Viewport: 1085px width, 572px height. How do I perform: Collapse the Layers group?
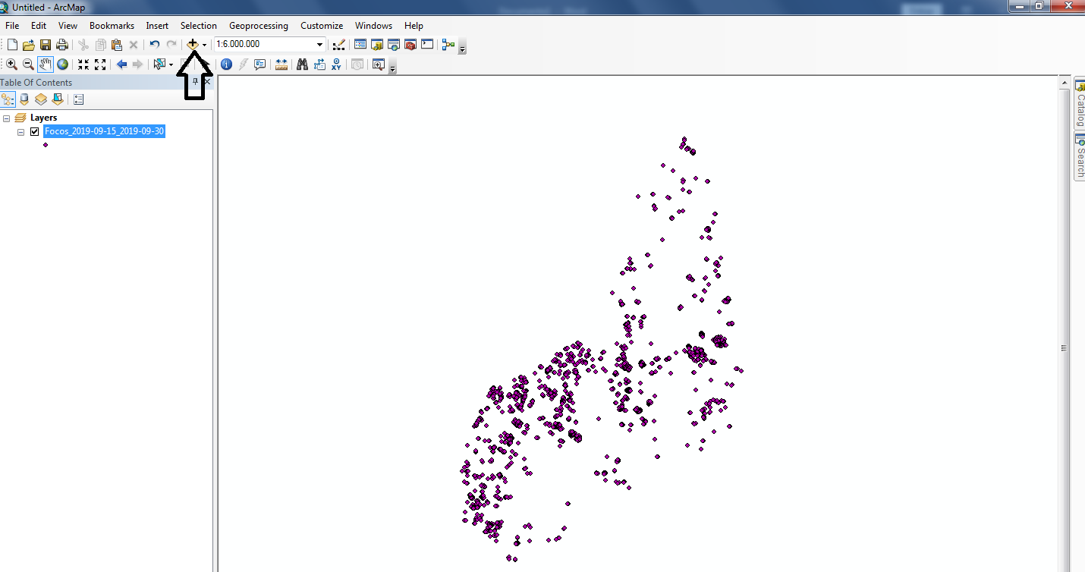point(6,118)
